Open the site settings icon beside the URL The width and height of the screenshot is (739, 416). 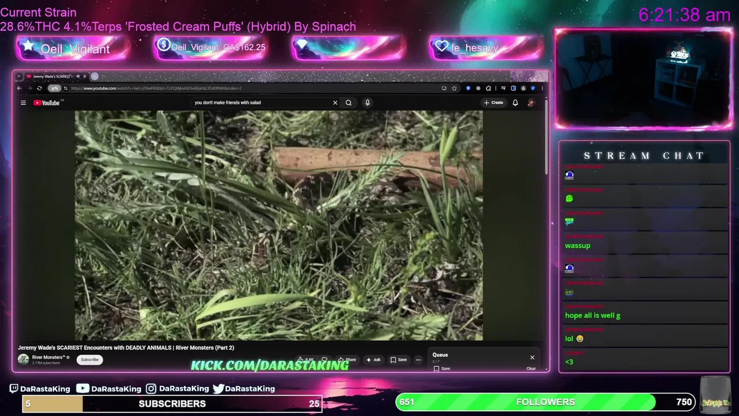pyautogui.click(x=66, y=88)
